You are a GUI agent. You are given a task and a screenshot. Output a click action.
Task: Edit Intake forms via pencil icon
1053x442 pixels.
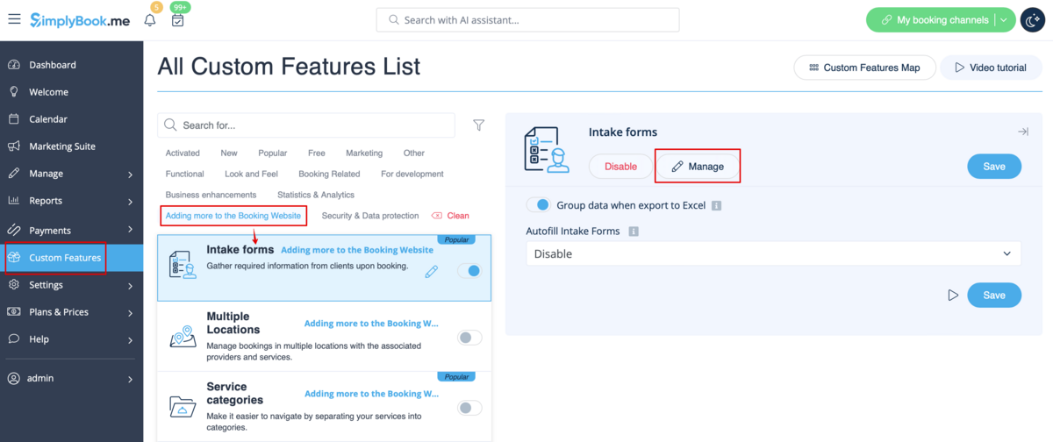tap(431, 272)
